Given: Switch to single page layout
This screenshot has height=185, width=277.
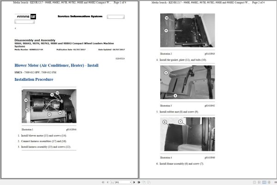Looking at the screenshot, I should point(254,182).
